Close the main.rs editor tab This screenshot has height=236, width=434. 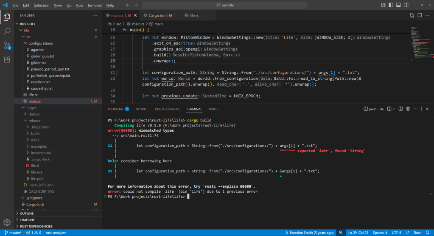(x=135, y=16)
